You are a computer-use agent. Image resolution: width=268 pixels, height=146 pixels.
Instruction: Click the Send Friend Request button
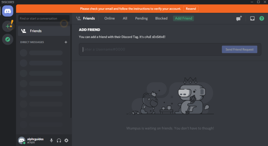[x=240, y=49]
